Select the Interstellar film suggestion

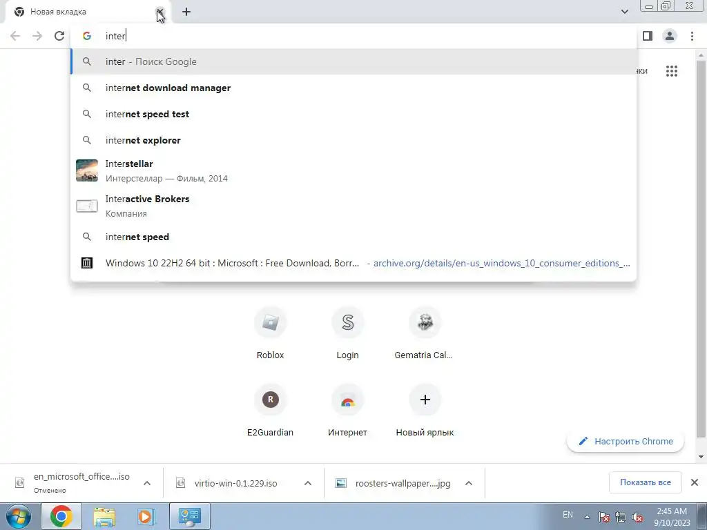click(x=354, y=171)
